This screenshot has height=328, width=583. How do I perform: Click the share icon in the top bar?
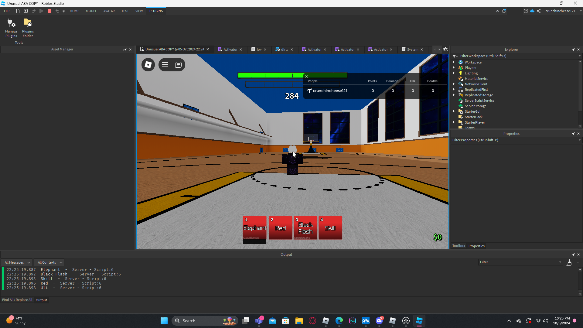point(539,11)
